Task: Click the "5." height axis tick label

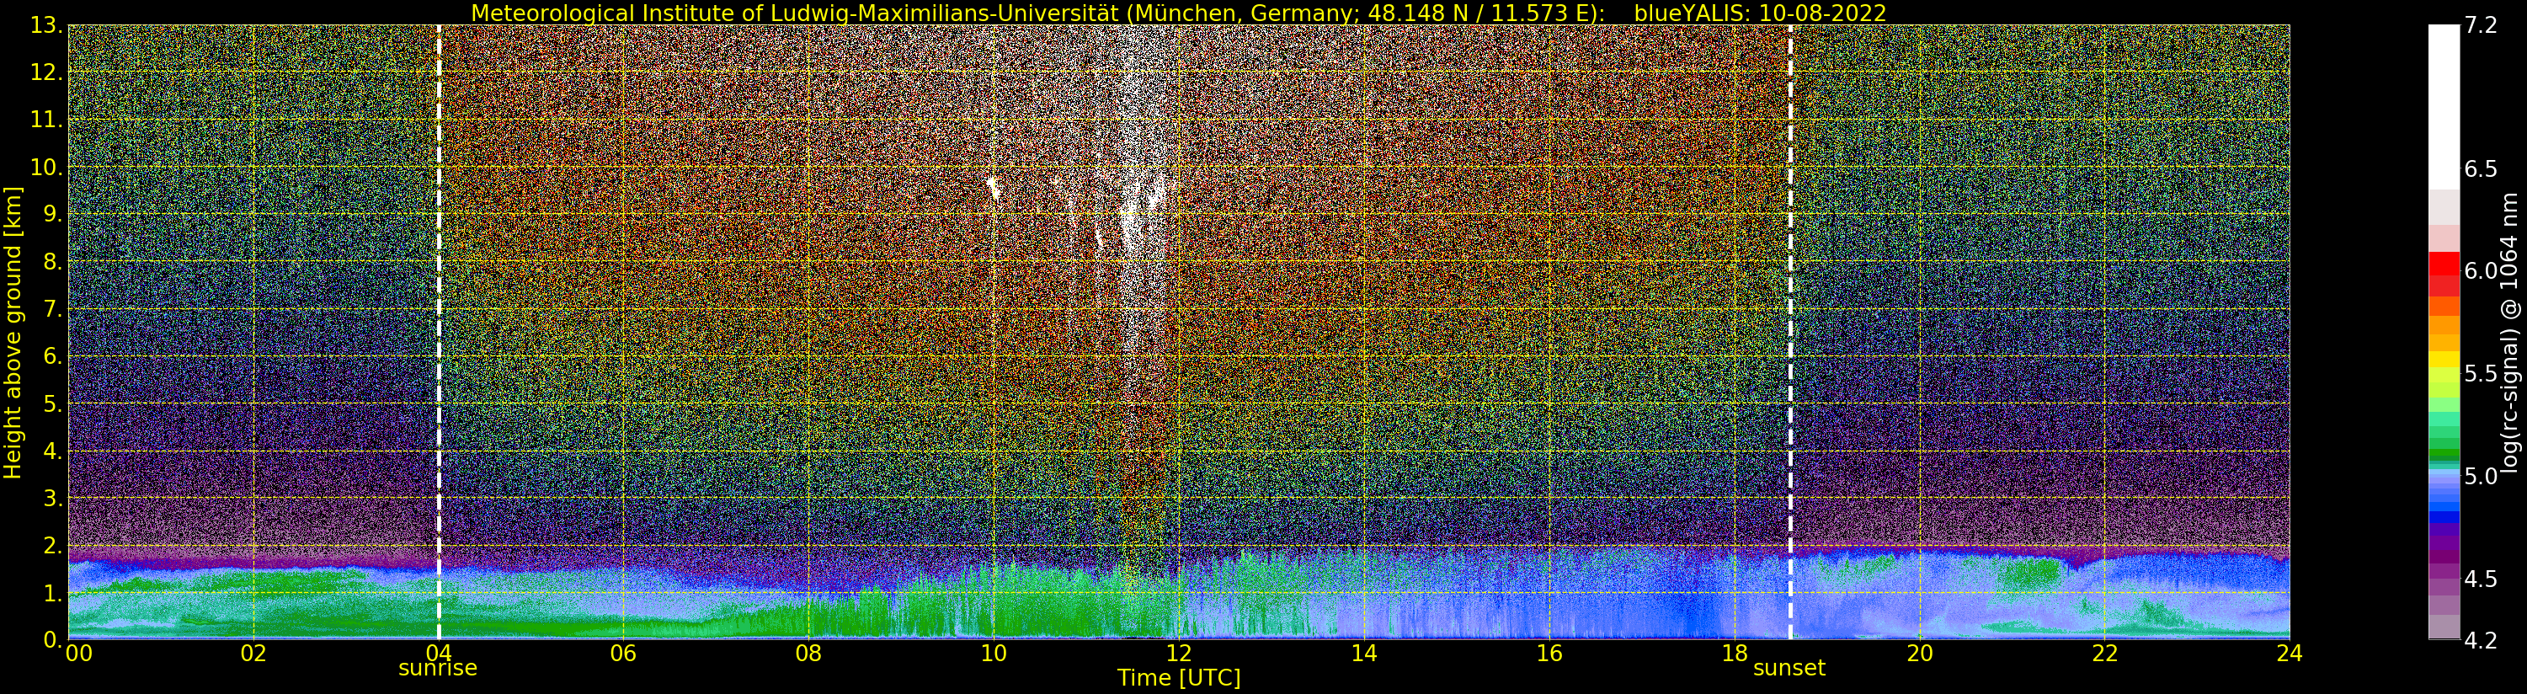Action: click(x=54, y=403)
